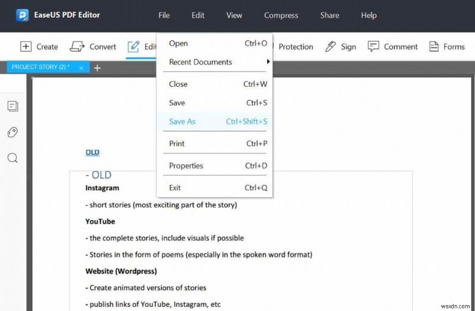This screenshot has height=311, width=475.
Task: Click the EaseUS PDF Editor logo icon
Action: coord(23,15)
